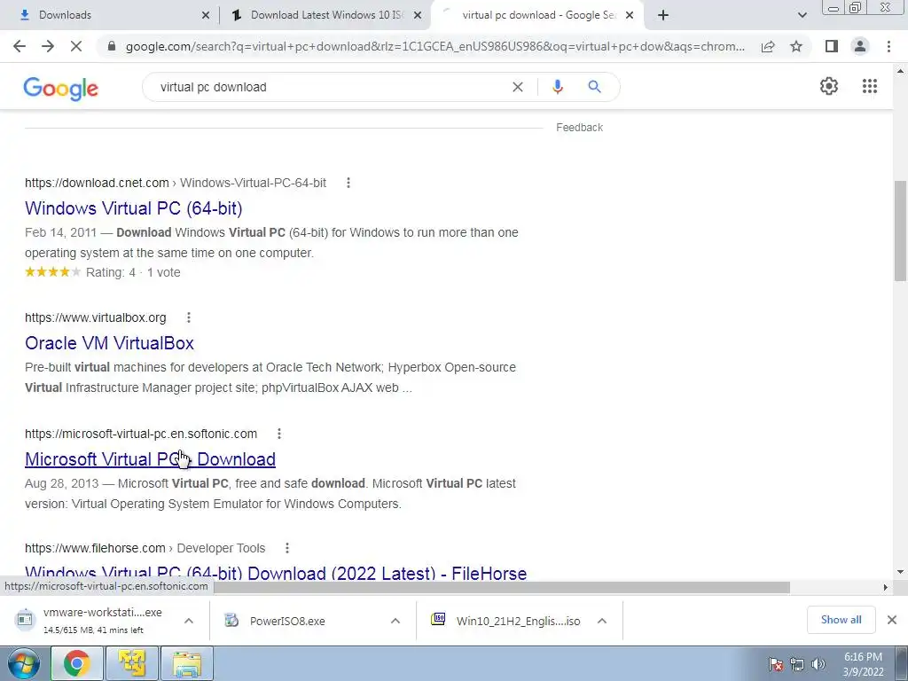This screenshot has width=908, height=681.
Task: Open the Google apps grid
Action: point(869,86)
